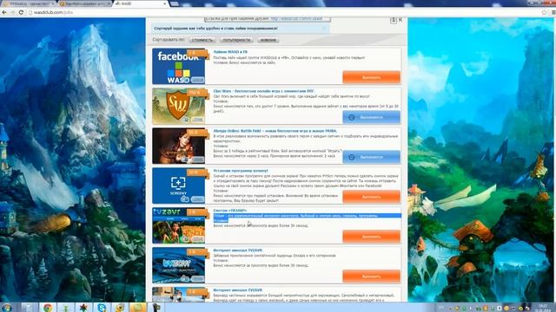Viewport: 556px width, 312px height.
Task: Open the Facebook WASD like task title
Action: pos(230,52)
